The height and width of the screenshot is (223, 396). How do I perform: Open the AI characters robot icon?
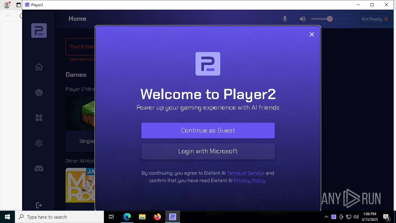(39, 92)
